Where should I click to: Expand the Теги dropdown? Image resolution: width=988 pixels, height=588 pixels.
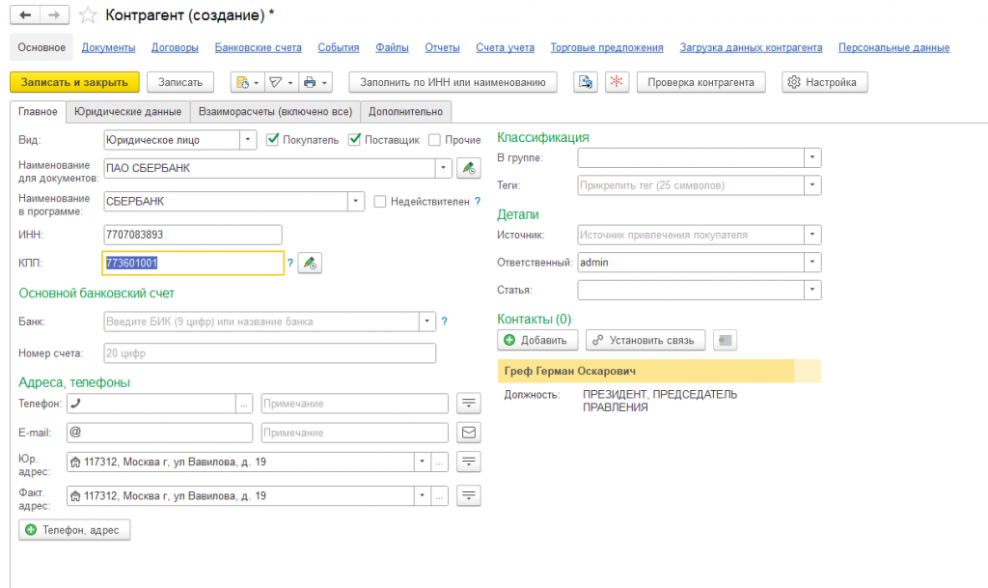point(812,185)
